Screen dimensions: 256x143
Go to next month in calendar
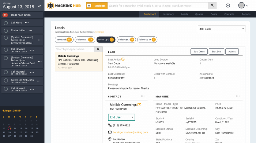pyautogui.click(x=20, y=111)
